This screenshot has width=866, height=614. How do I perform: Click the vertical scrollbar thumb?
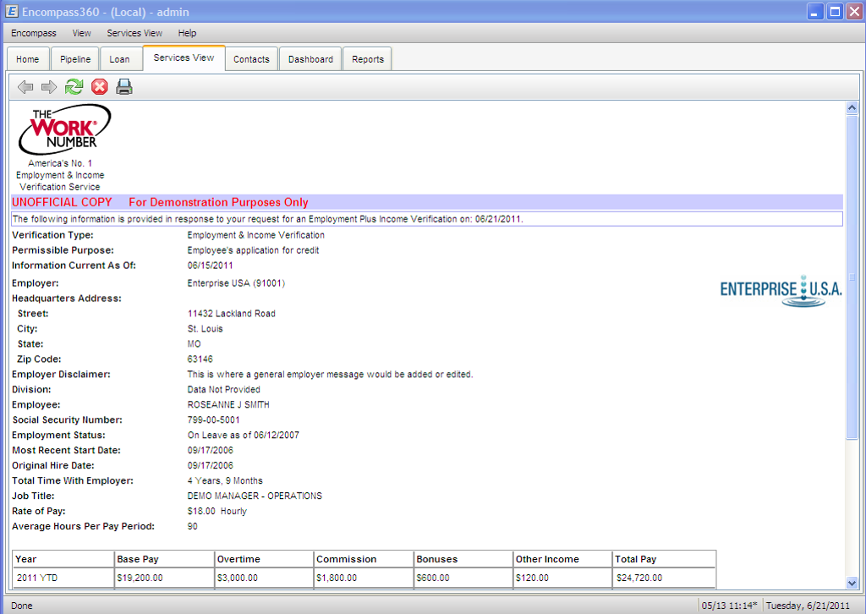point(852,277)
